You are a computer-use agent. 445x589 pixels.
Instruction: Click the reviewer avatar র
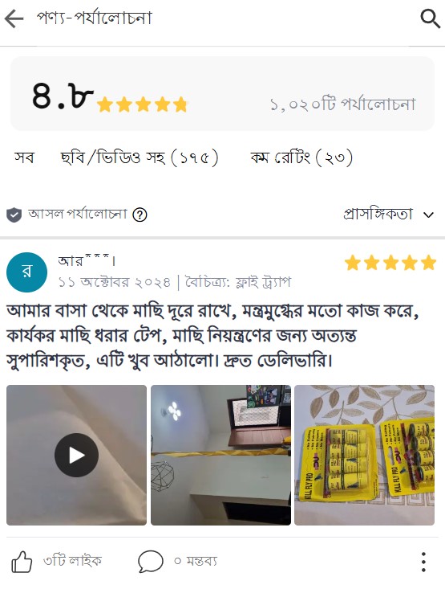(x=27, y=272)
